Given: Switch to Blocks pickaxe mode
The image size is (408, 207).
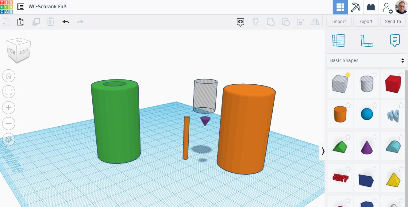Looking at the screenshot, I should (355, 7).
